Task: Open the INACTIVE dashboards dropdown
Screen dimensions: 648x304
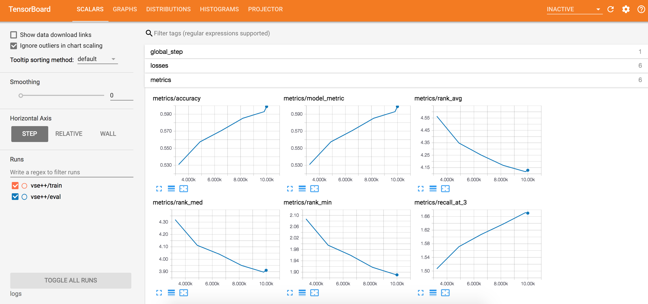Action: (574, 9)
